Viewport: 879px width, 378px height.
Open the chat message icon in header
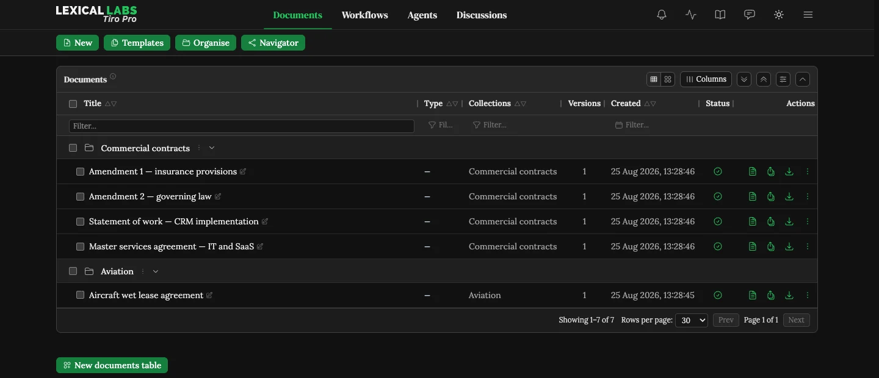[750, 15]
